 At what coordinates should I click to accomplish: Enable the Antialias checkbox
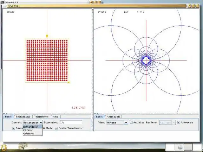(x=131, y=123)
